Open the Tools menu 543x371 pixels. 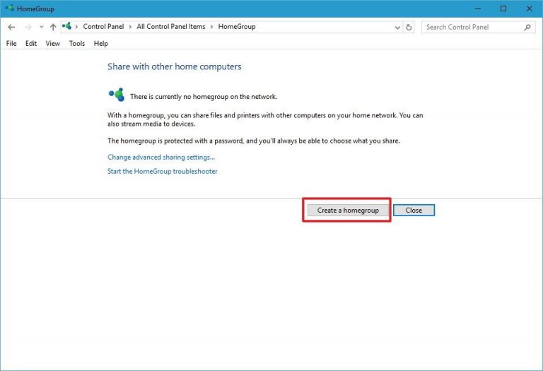pyautogui.click(x=77, y=43)
